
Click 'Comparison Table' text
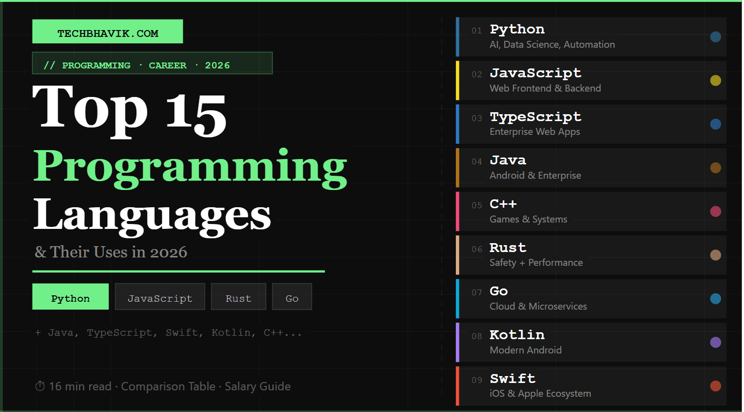[168, 386]
